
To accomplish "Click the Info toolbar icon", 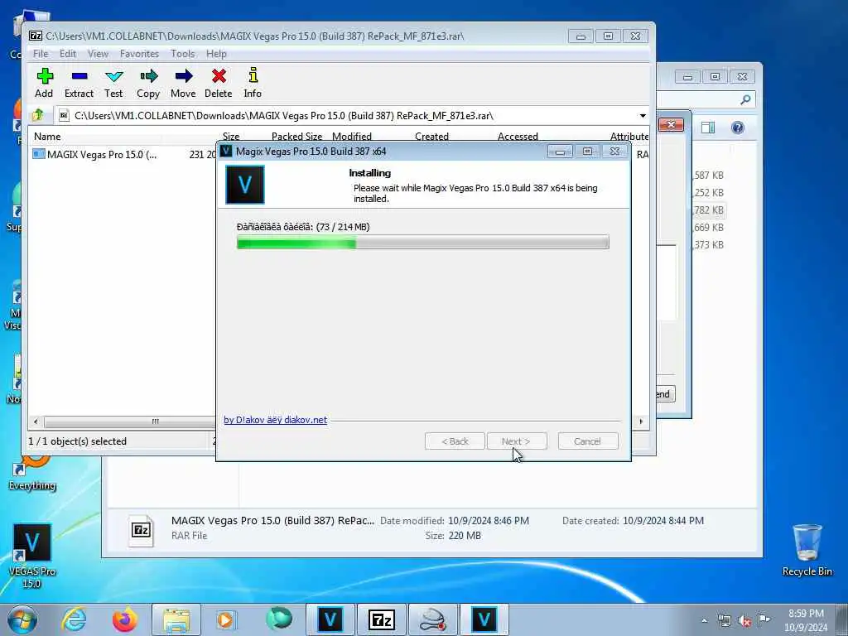I will 253,83.
